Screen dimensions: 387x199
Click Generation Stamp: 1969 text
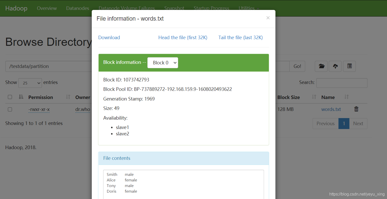[x=129, y=99]
